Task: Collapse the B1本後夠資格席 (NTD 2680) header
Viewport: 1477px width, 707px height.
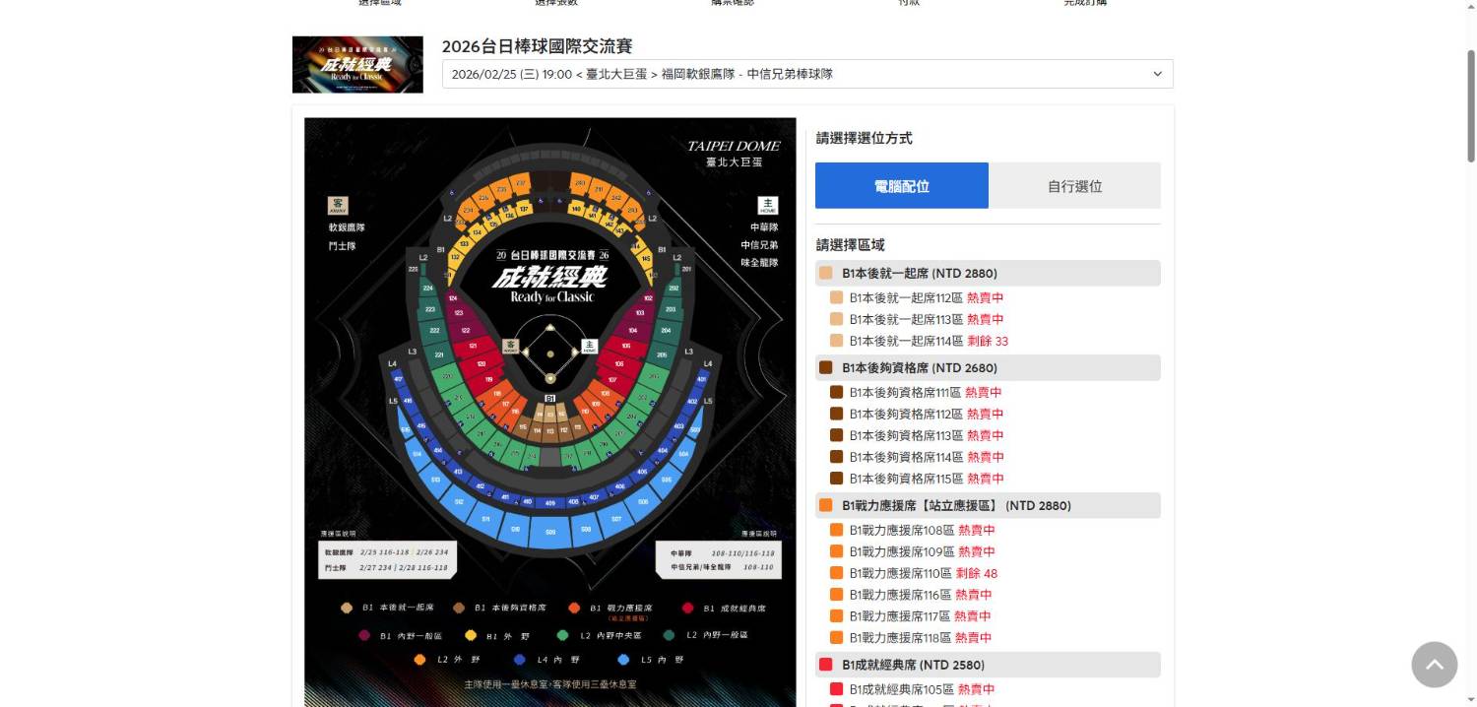Action: [988, 367]
